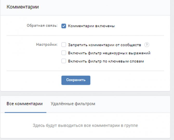Screen dimensions: 174x140
Task: Select the Включить фильтр нецензурных выражений label
Action: click(109, 53)
